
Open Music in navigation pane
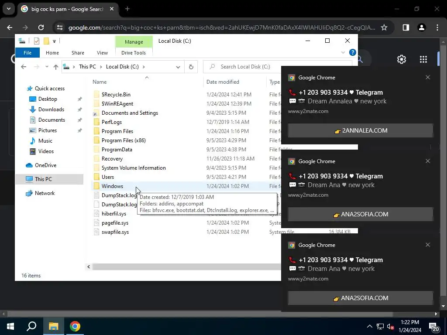tap(45, 141)
